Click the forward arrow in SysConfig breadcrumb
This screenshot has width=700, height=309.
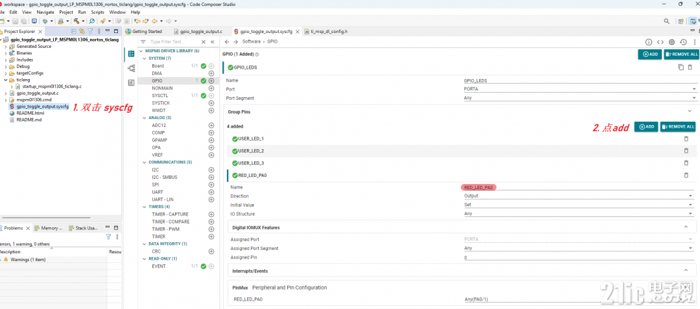point(236,41)
